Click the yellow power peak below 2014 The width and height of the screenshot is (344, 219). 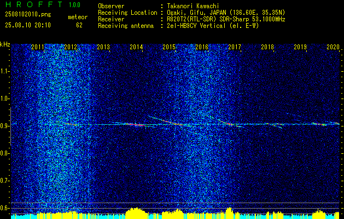click(136, 212)
